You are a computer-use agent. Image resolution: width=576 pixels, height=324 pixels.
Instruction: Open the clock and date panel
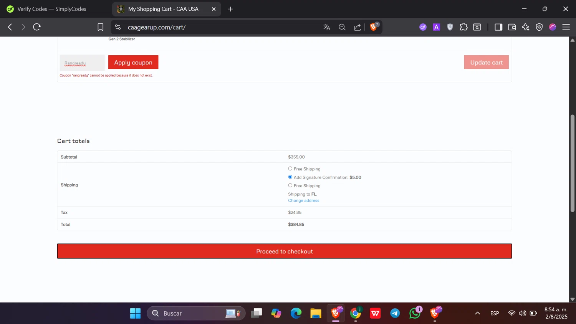pyautogui.click(x=556, y=313)
